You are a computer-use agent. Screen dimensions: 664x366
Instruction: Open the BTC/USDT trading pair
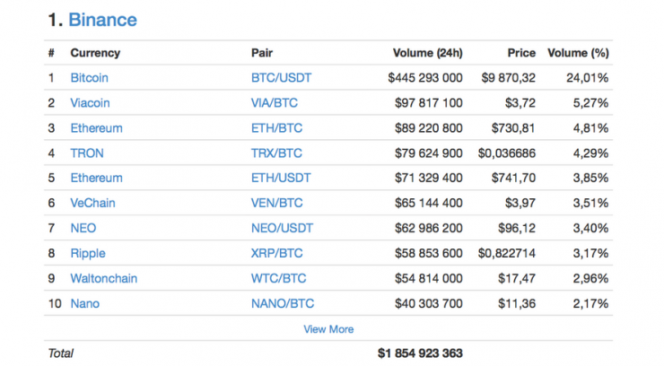coord(281,78)
